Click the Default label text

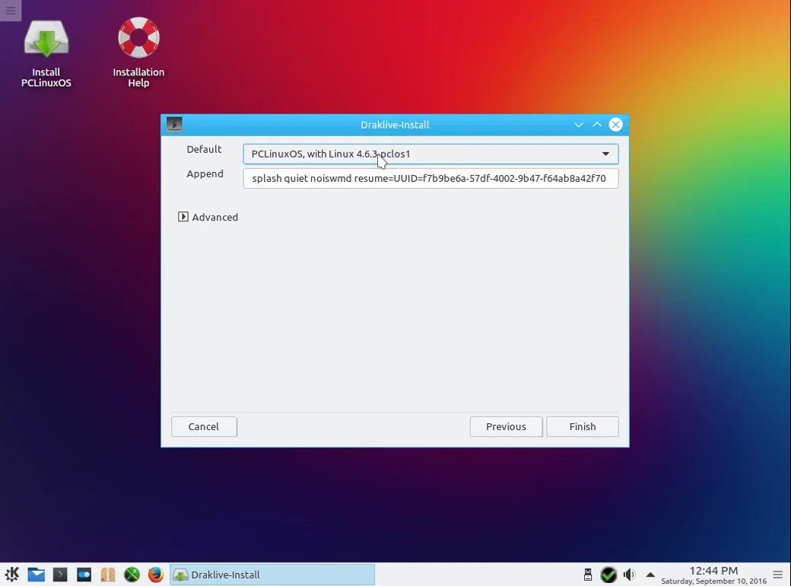click(204, 149)
